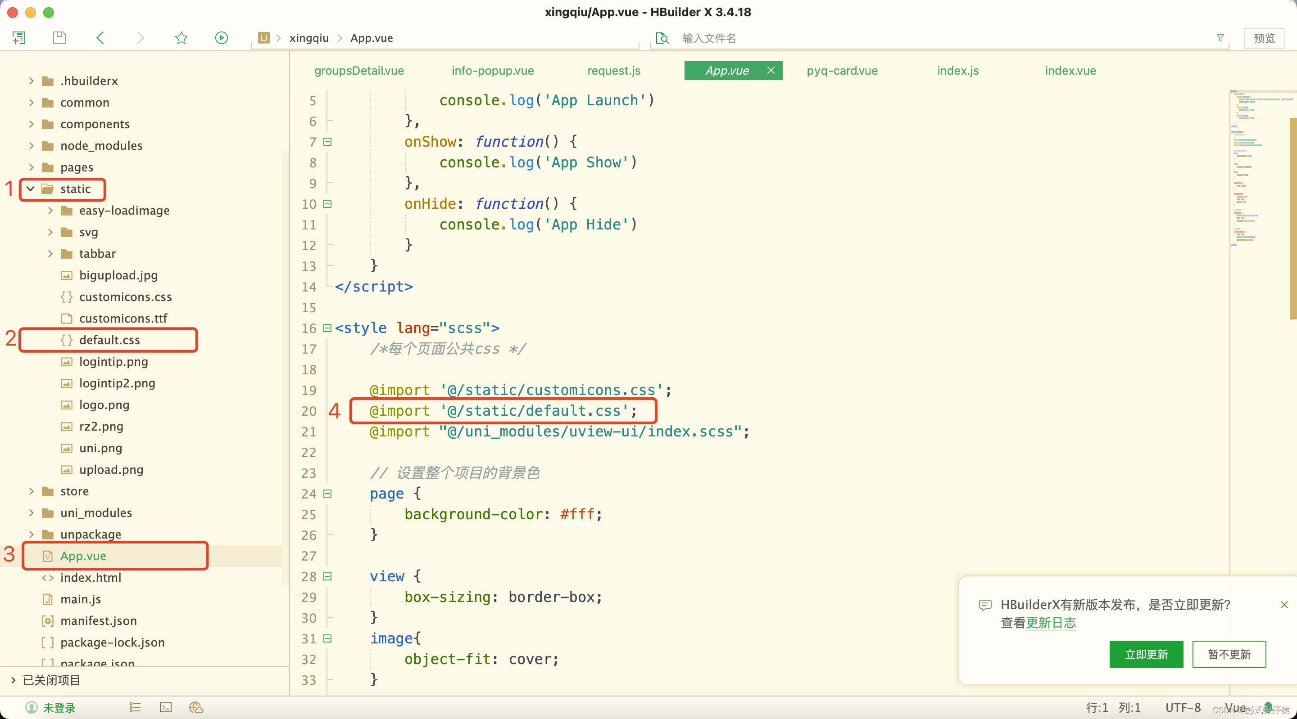Switch to the request.js tab
Screen dimensions: 1297x719
point(614,71)
